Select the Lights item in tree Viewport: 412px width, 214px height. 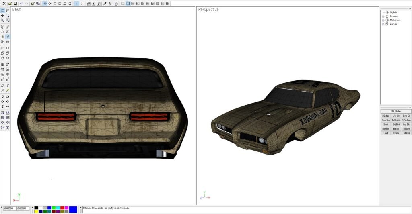click(x=393, y=12)
